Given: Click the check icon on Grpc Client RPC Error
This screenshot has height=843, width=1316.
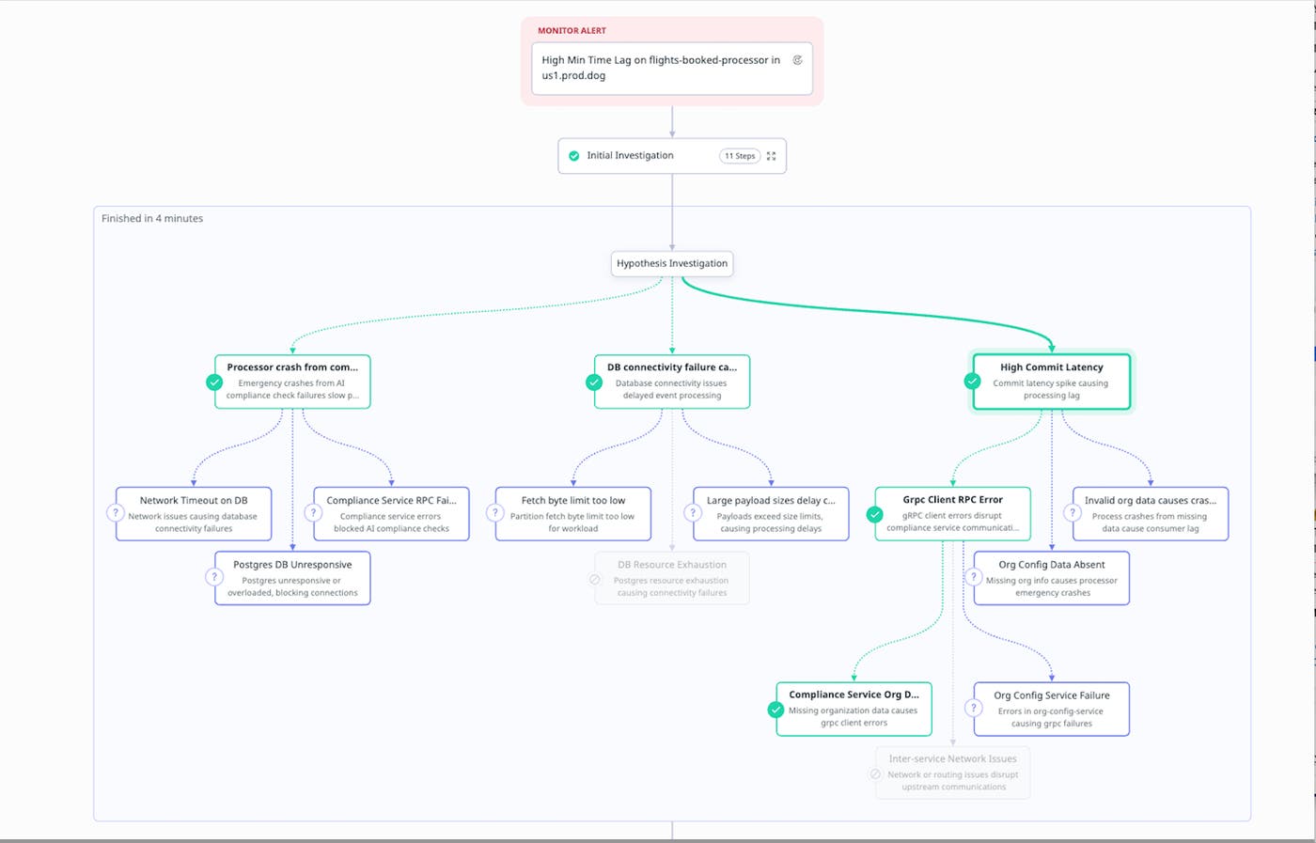Looking at the screenshot, I should pos(875,514).
